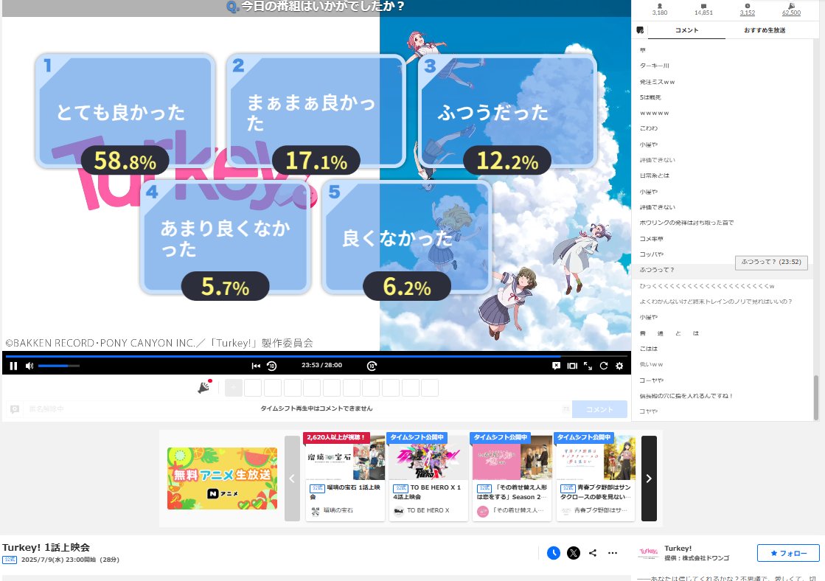Select the comment コッパや
The height and width of the screenshot is (581, 825).
[651, 254]
